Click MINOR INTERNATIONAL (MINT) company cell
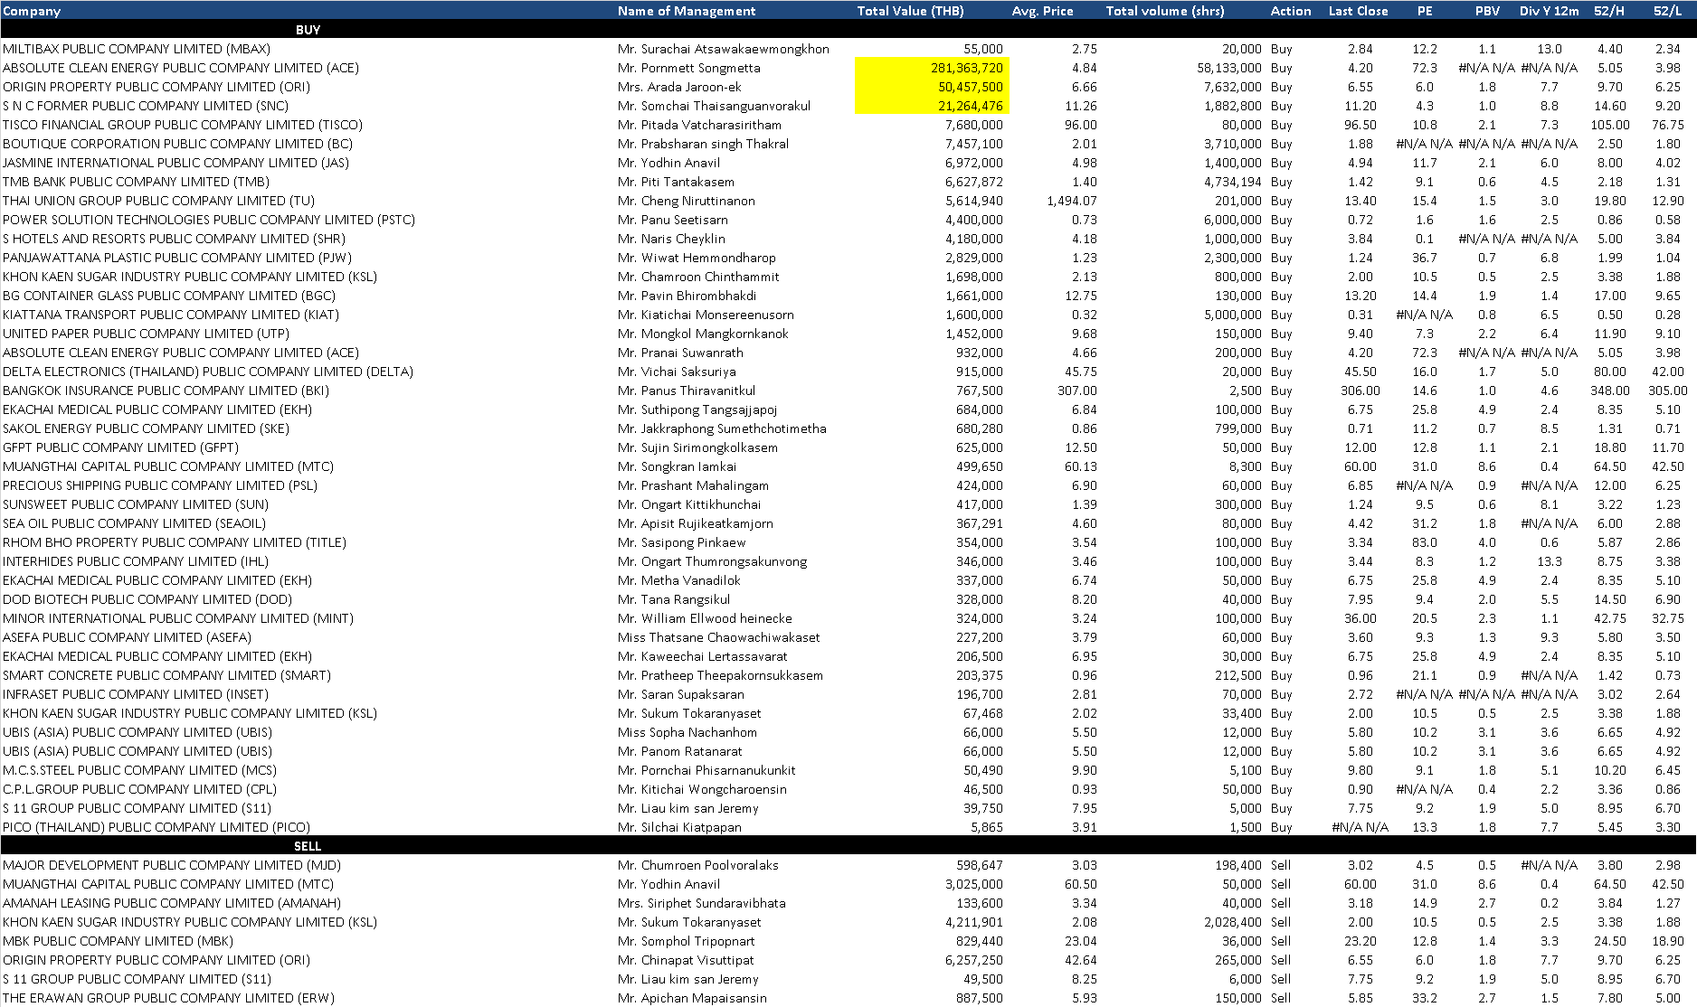The width and height of the screenshot is (1697, 1007). 178,618
